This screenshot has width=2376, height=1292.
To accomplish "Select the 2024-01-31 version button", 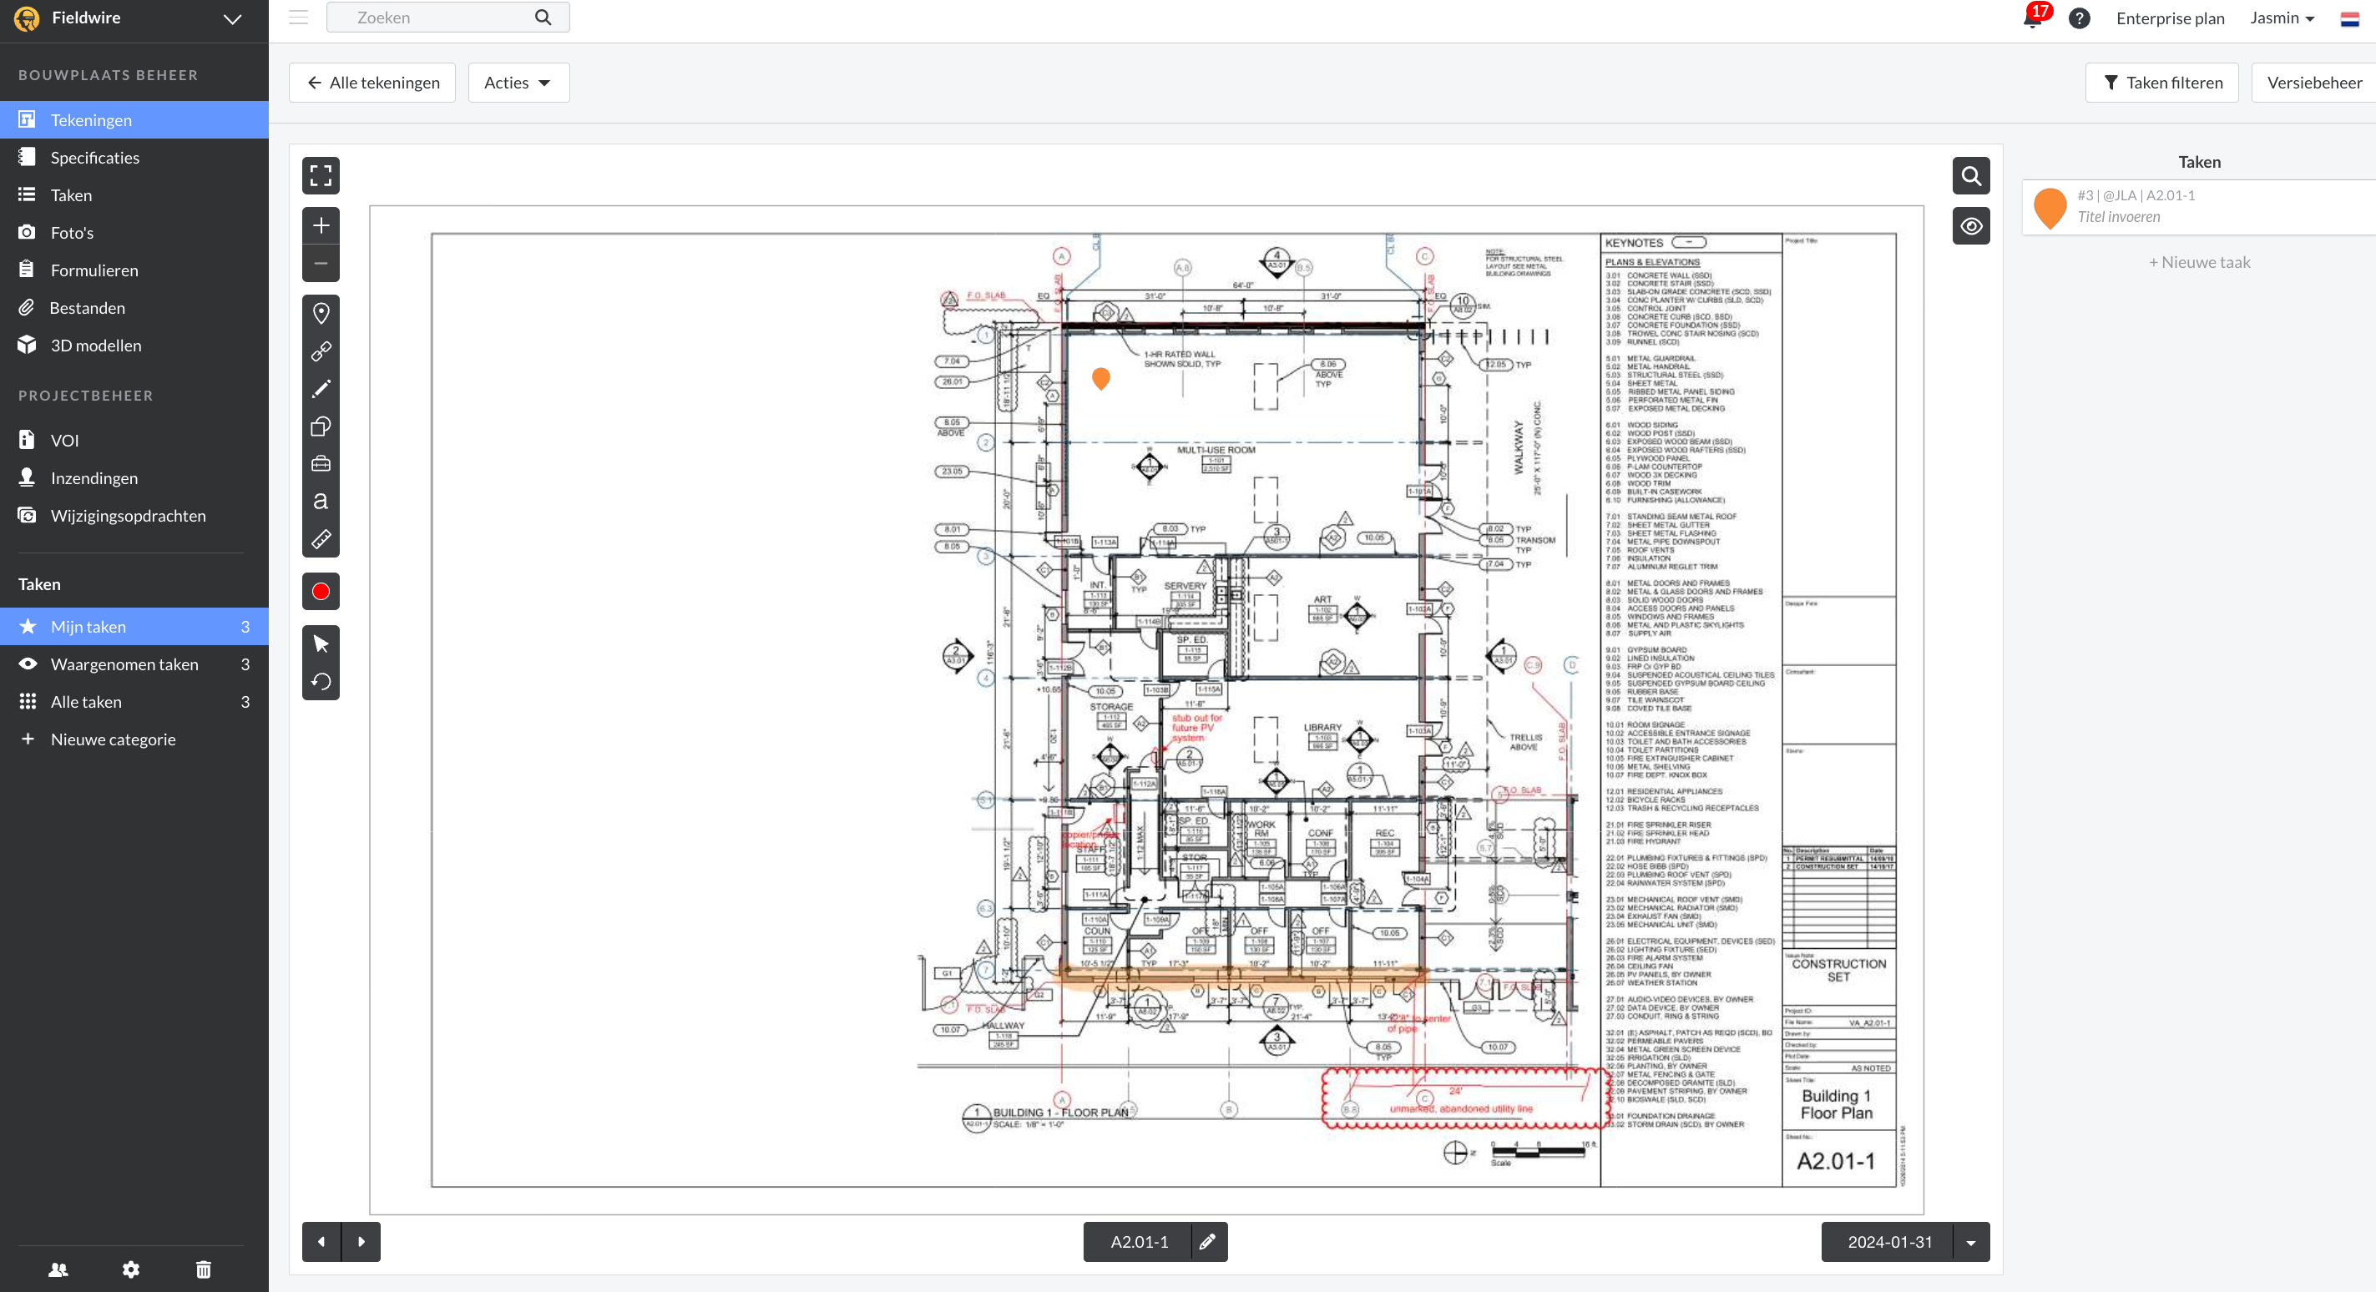I will 1889,1242.
